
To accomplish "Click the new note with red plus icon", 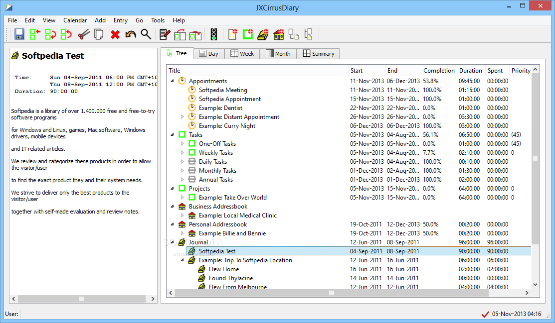I will point(232,34).
